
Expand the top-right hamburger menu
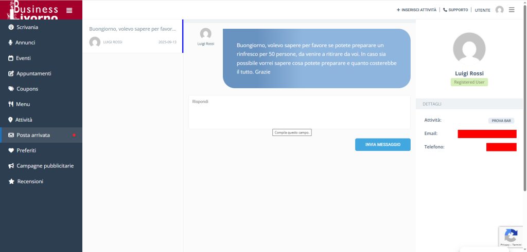512,10
